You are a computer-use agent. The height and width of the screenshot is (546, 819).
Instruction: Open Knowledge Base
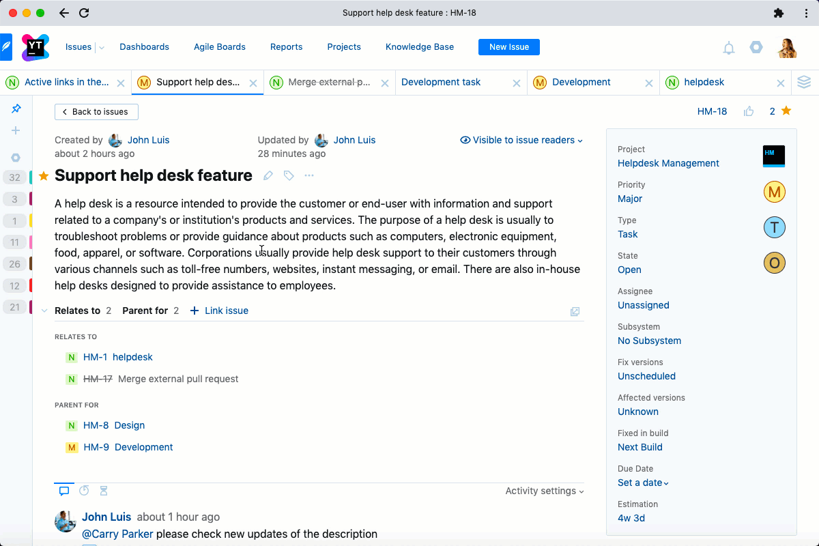click(420, 47)
